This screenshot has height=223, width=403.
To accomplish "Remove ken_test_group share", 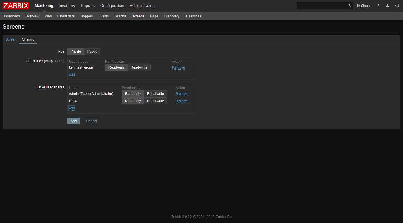I will point(179,67).
